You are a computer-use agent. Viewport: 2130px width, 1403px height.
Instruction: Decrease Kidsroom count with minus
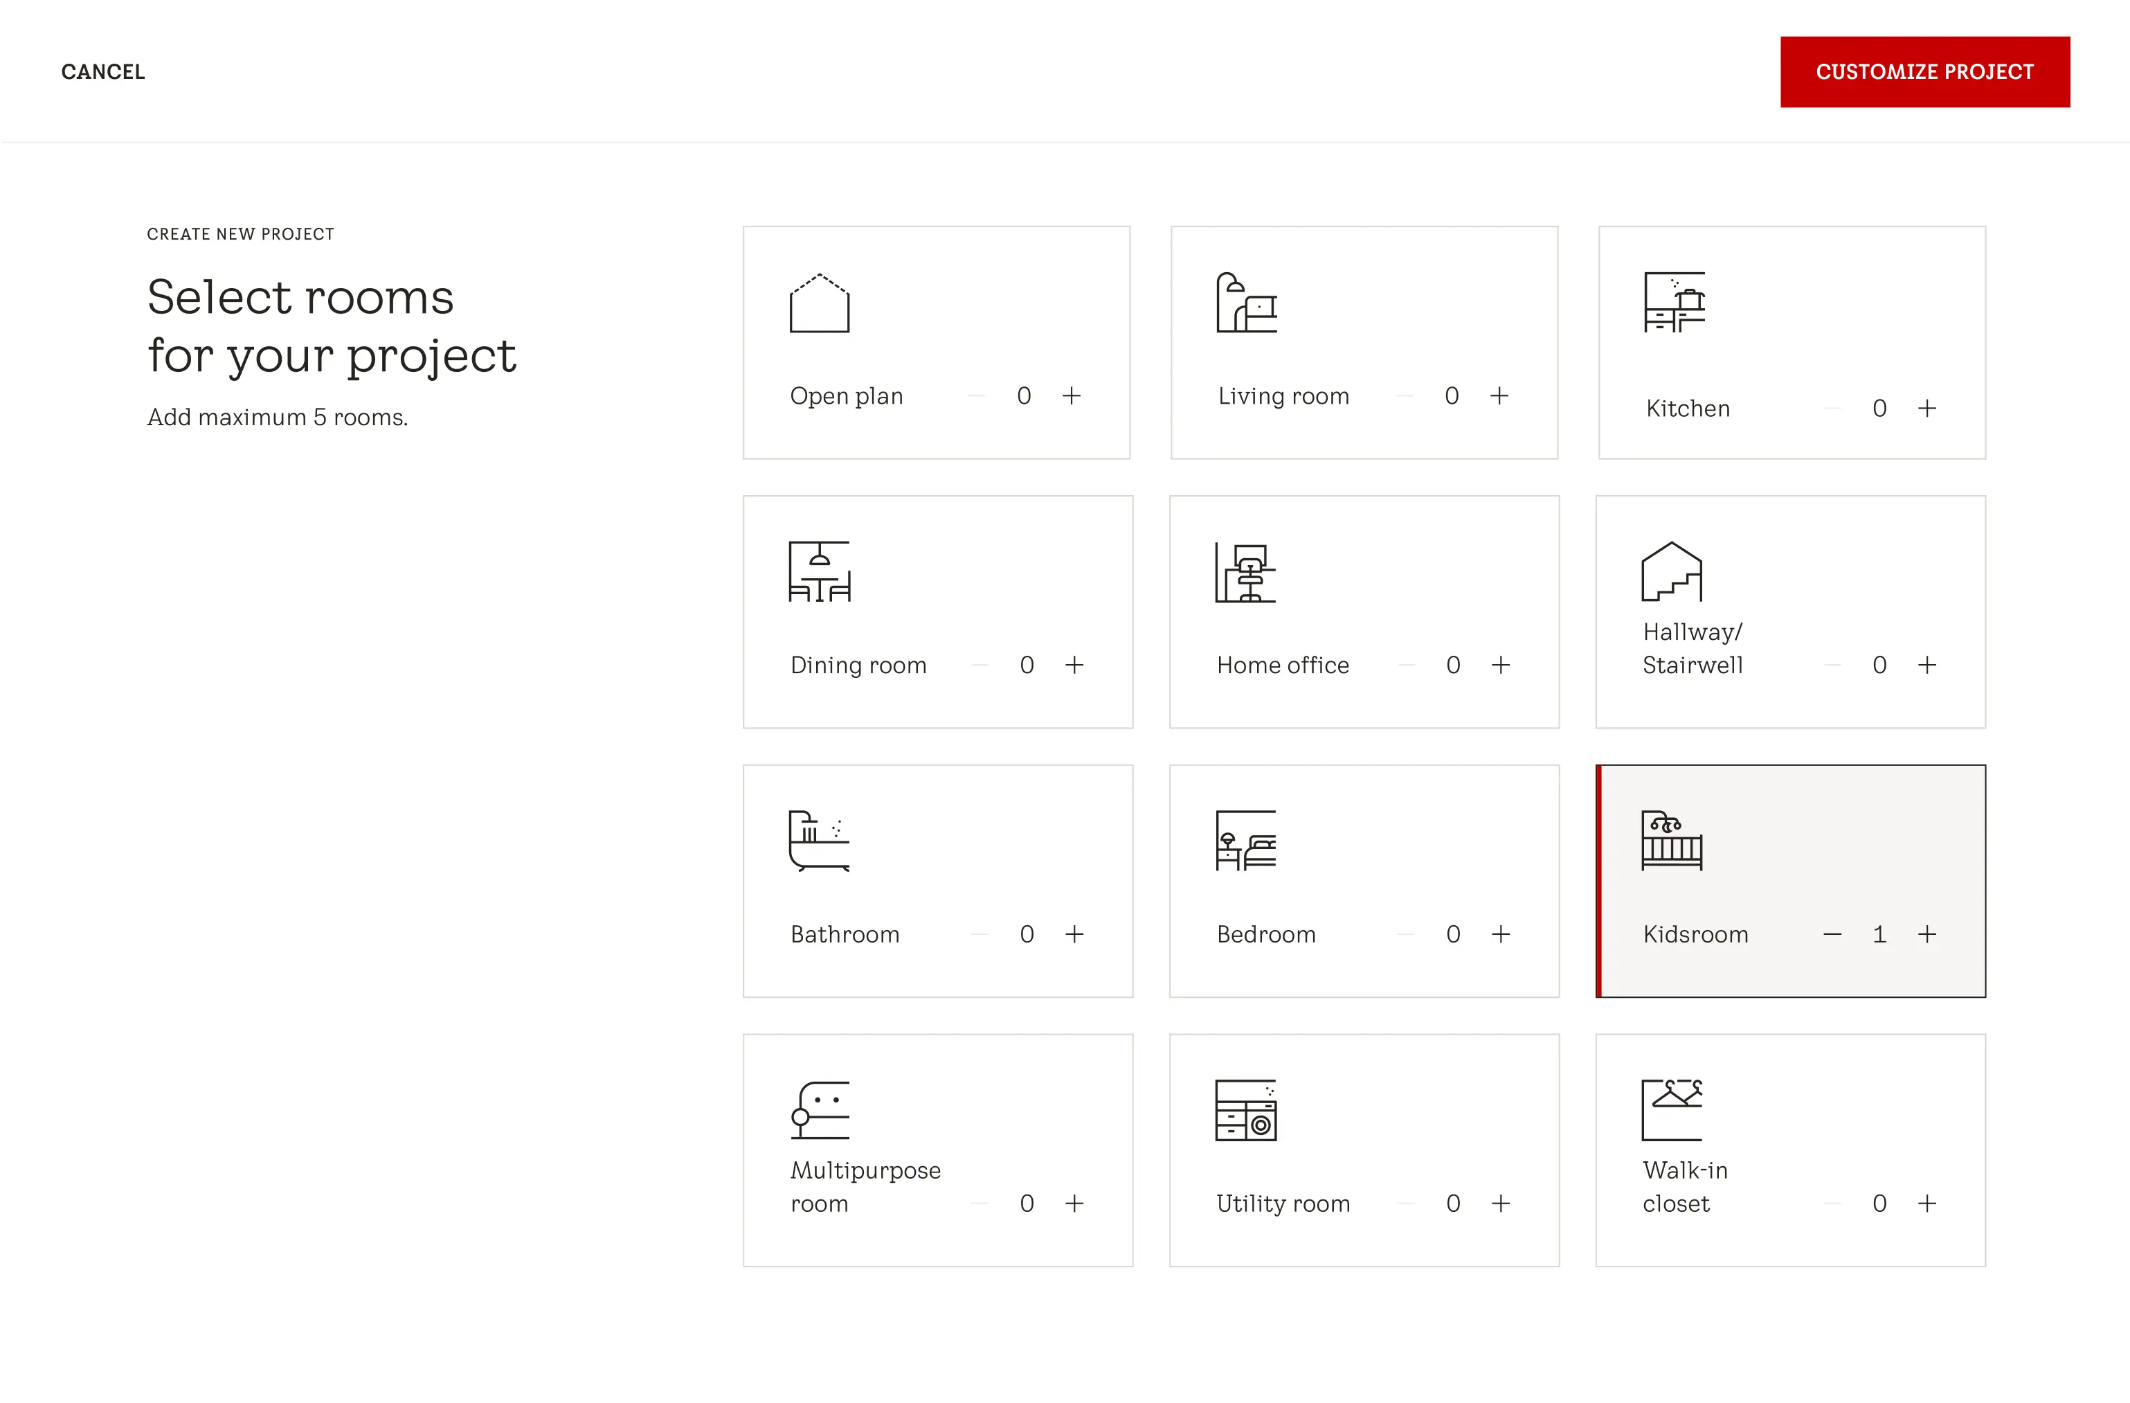pyautogui.click(x=1832, y=935)
